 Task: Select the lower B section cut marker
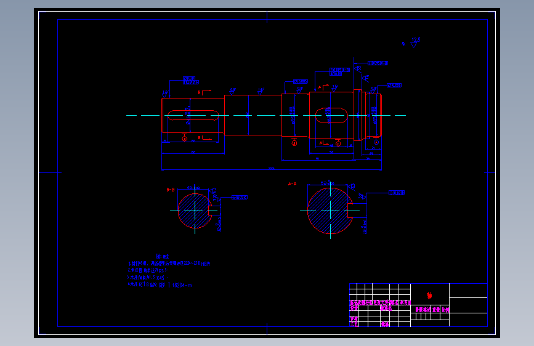tap(204, 137)
